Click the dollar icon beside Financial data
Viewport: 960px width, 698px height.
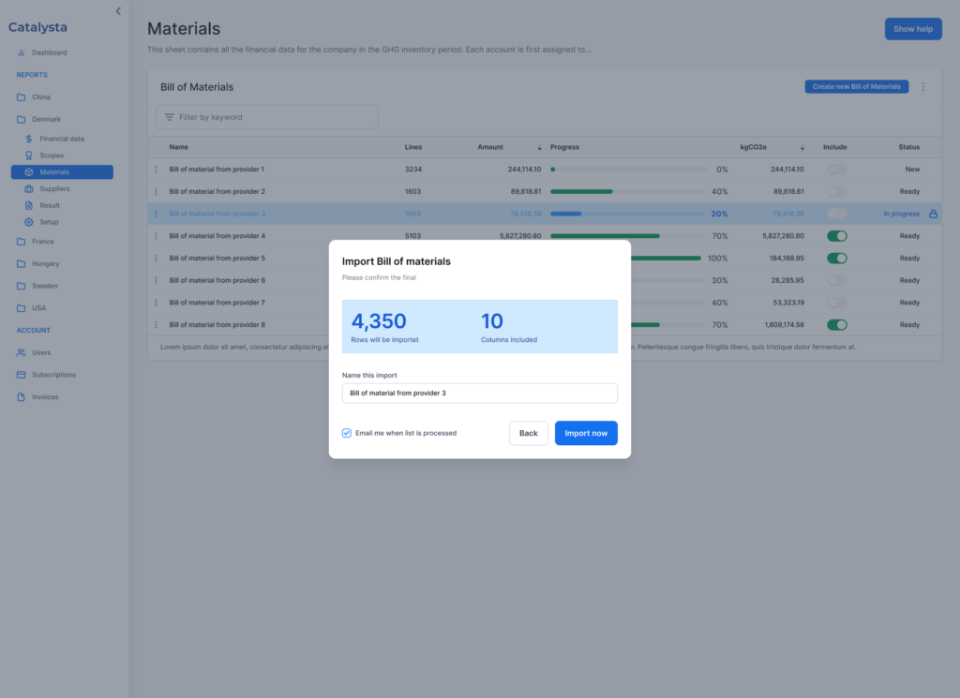29,139
